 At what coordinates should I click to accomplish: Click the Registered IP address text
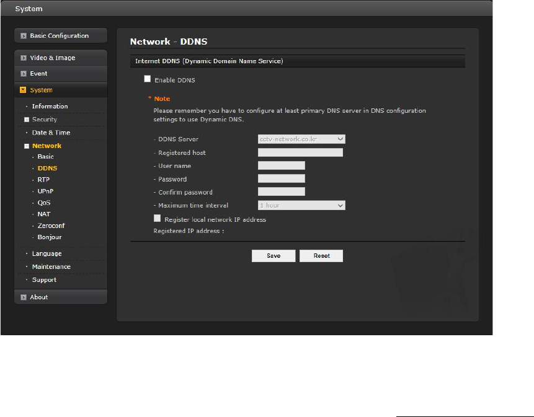coord(189,231)
